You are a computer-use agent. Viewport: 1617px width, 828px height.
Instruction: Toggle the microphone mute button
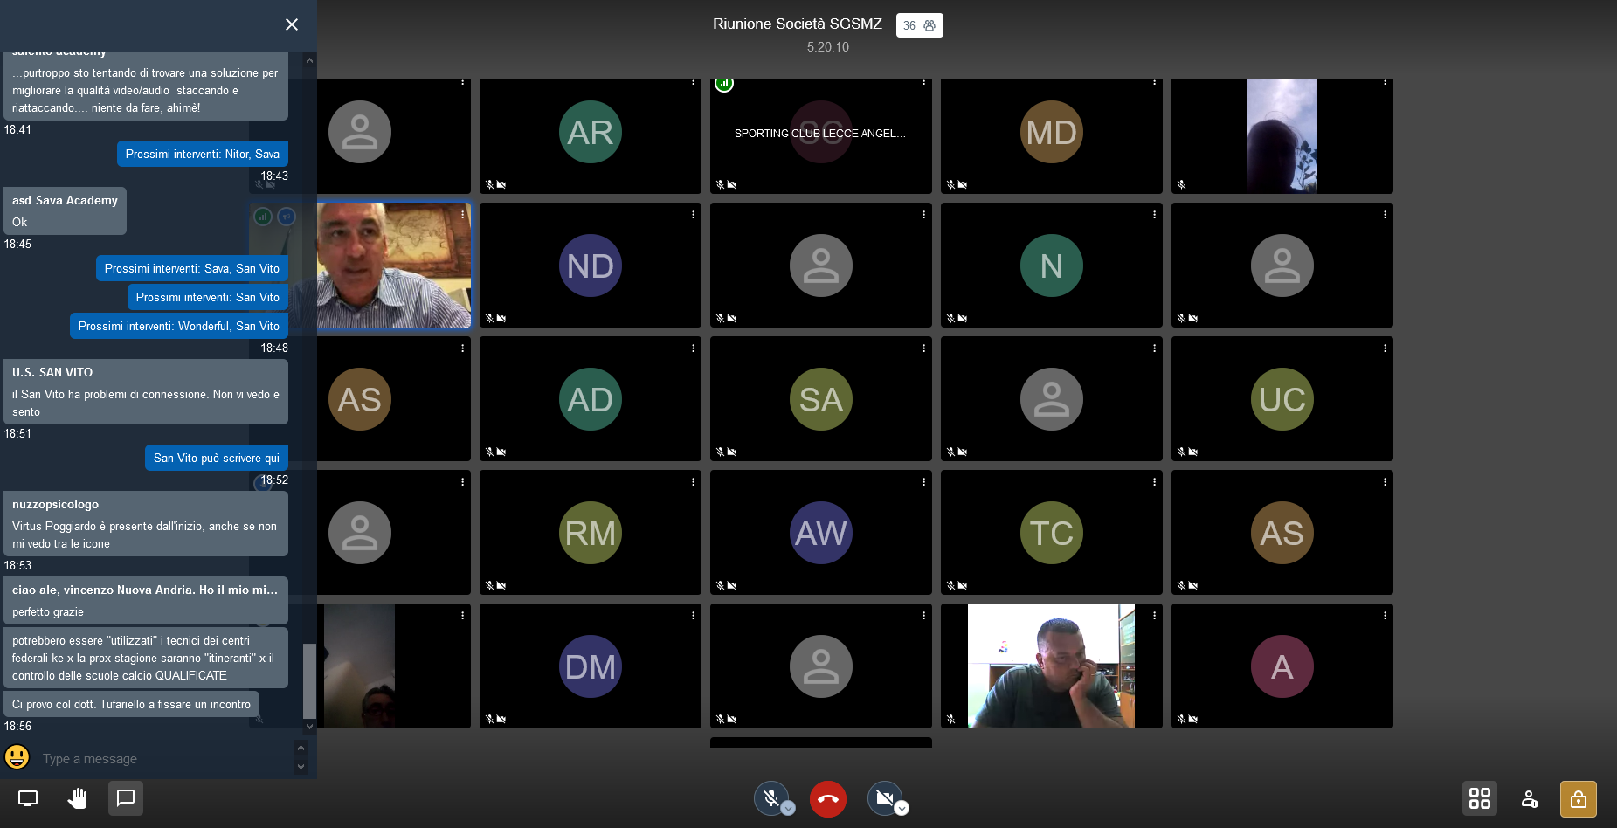pyautogui.click(x=770, y=797)
